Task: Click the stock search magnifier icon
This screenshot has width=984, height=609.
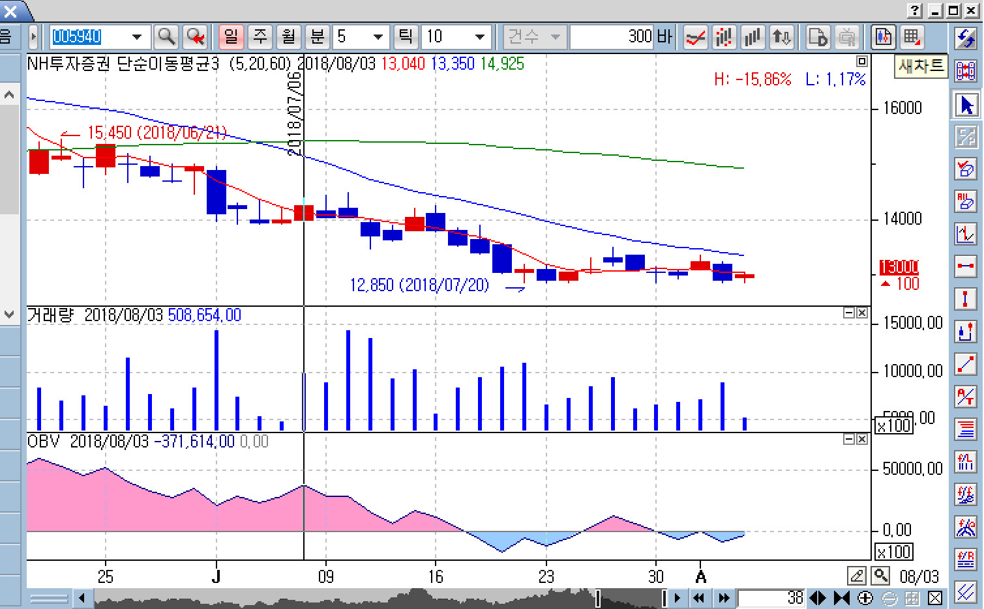Action: 166,37
